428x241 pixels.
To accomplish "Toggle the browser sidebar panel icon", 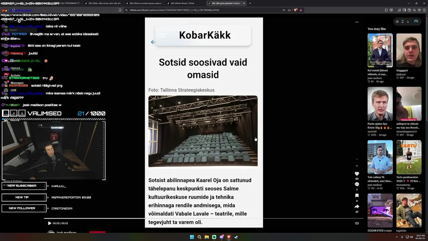I will 404,10.
